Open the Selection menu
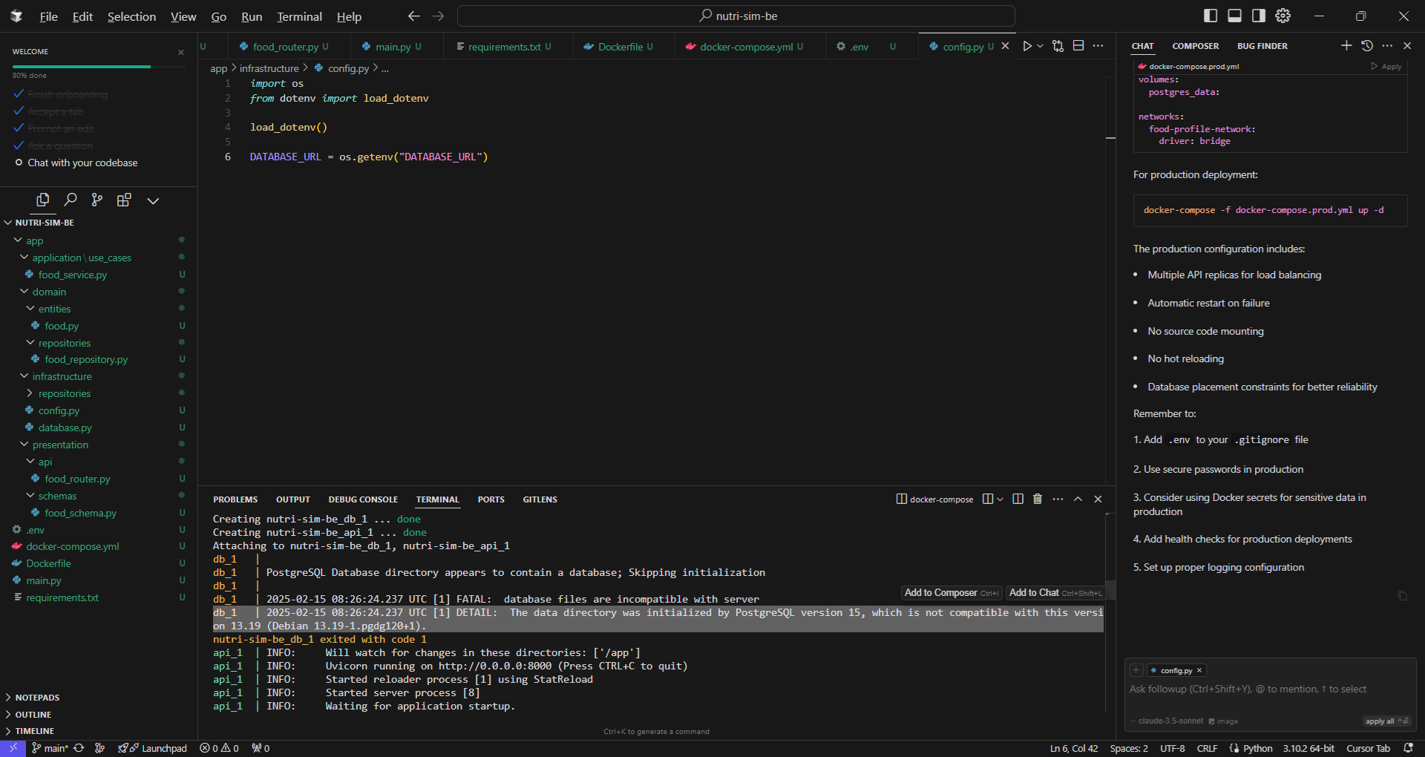The image size is (1425, 757). [x=131, y=16]
